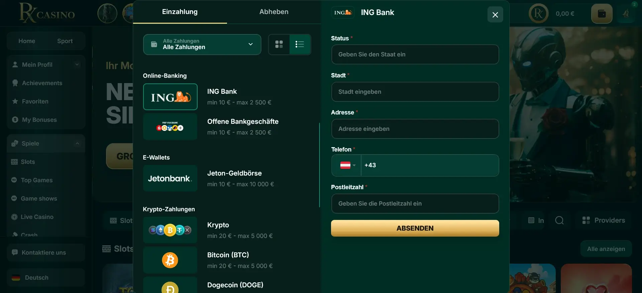Screen dimensions: 642x293
Task: Open the Abheben tab
Action: coord(274,12)
